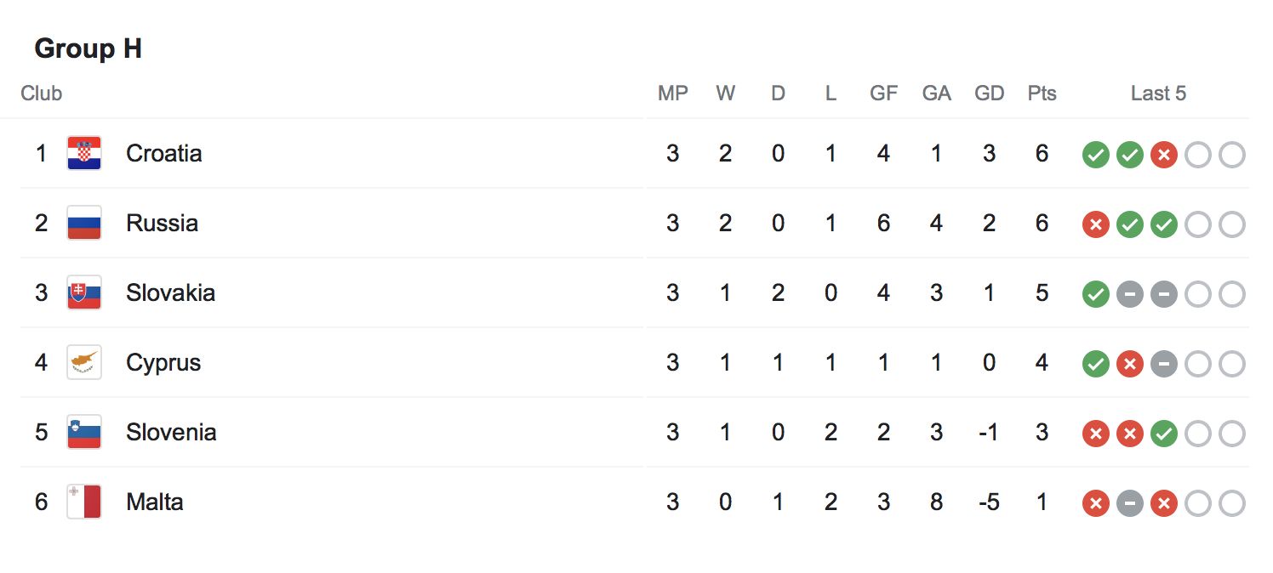Open the Slovakia team link
Screen dimensions: 1273x573
[x=170, y=293]
